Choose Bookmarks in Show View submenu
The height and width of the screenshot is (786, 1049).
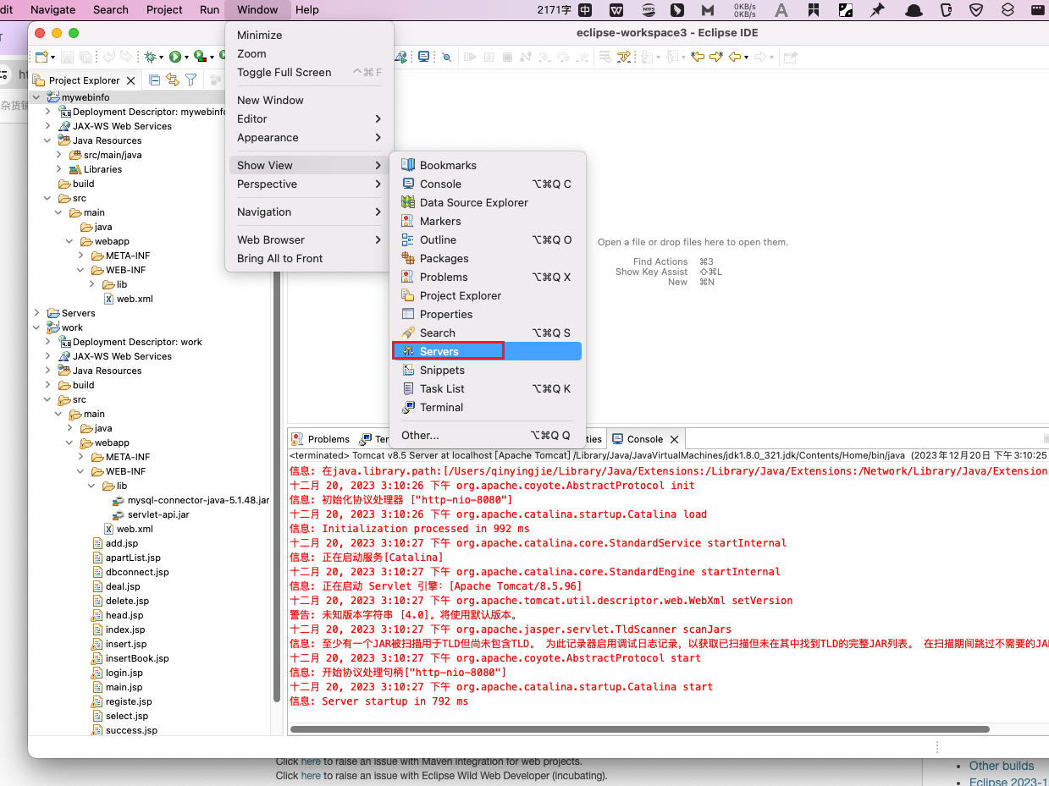coord(487,165)
